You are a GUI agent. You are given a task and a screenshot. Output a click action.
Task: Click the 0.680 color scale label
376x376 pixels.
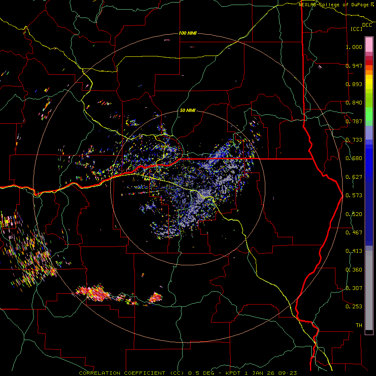click(354, 158)
